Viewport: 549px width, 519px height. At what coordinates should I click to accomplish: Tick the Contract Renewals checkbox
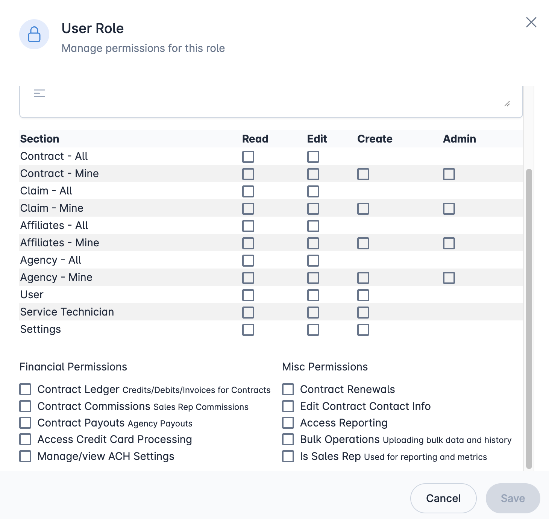pyautogui.click(x=288, y=389)
